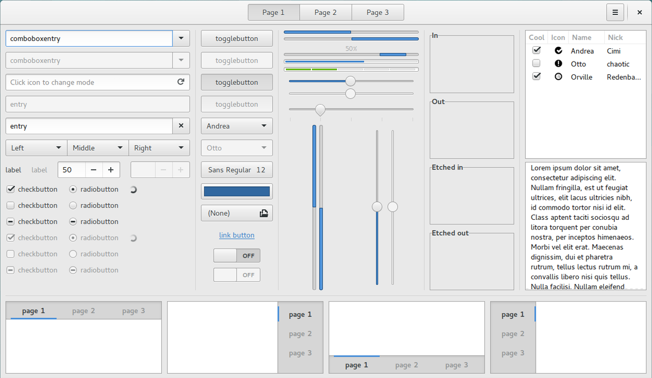Select the second radiobutton
The width and height of the screenshot is (652, 378).
[x=72, y=205]
